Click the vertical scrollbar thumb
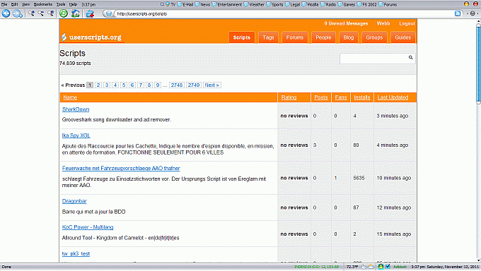 [x=478, y=64]
